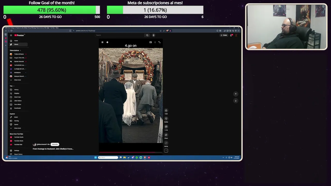Click the Dislike thumbs-down icon
The image size is (331, 186).
[166, 119]
